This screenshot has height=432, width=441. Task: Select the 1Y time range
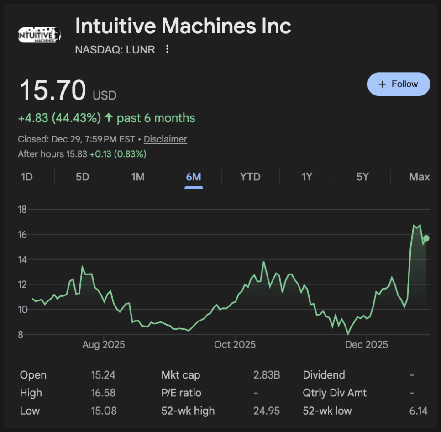307,177
